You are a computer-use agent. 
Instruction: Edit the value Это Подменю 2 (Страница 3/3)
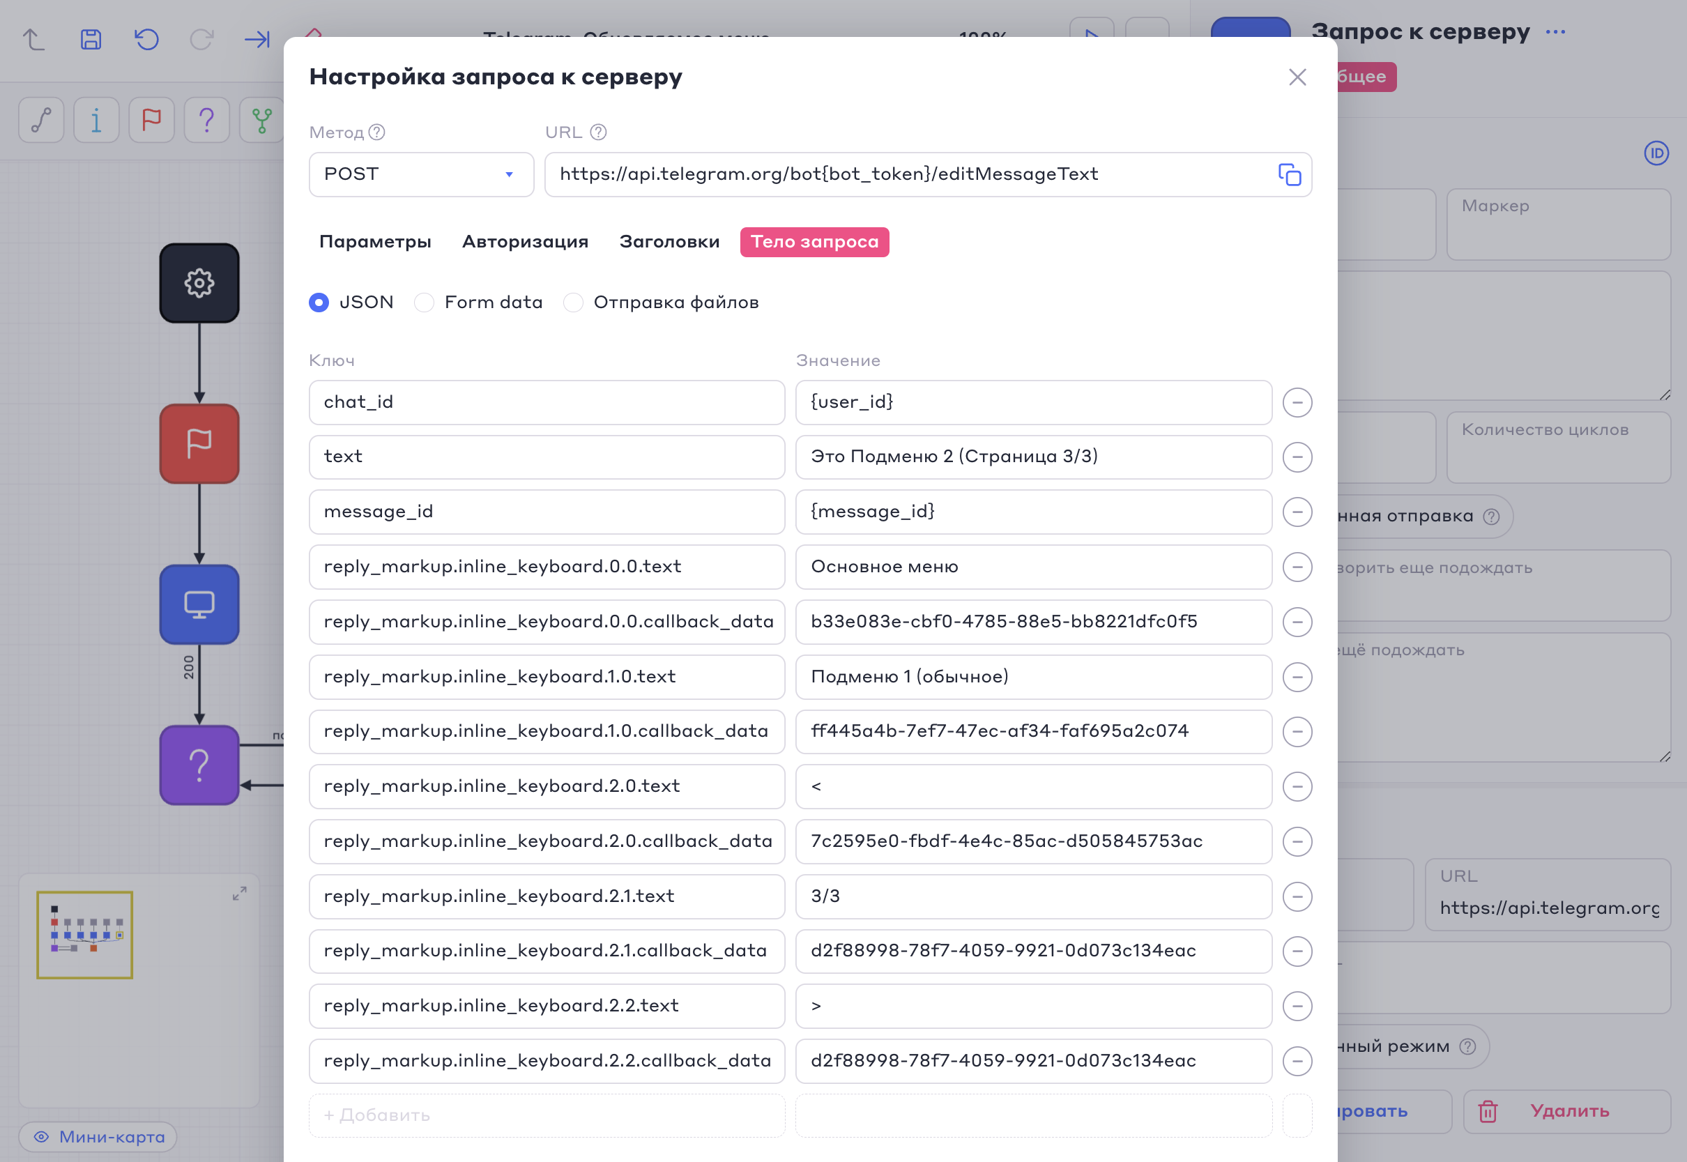[1033, 457]
